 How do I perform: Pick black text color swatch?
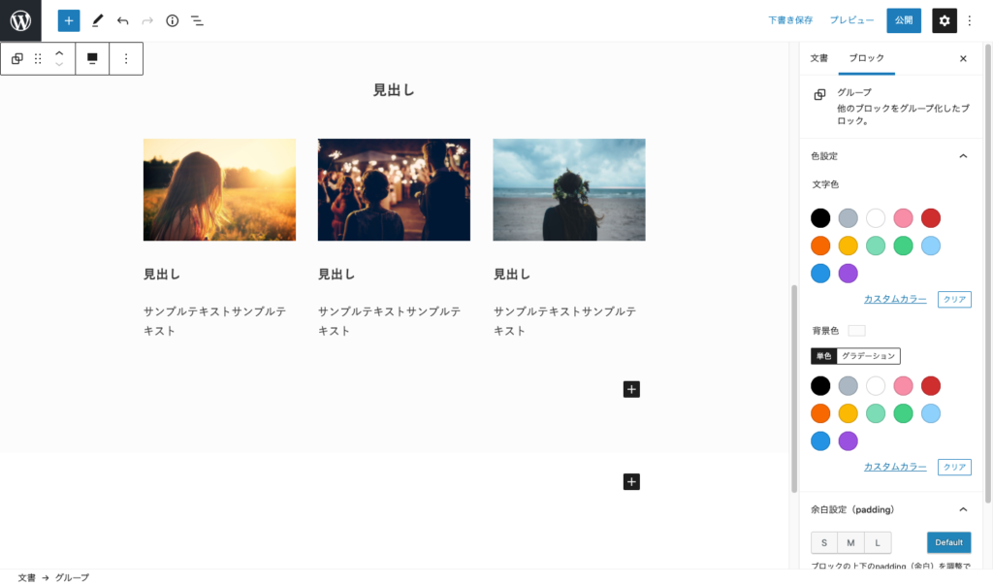pyautogui.click(x=820, y=218)
